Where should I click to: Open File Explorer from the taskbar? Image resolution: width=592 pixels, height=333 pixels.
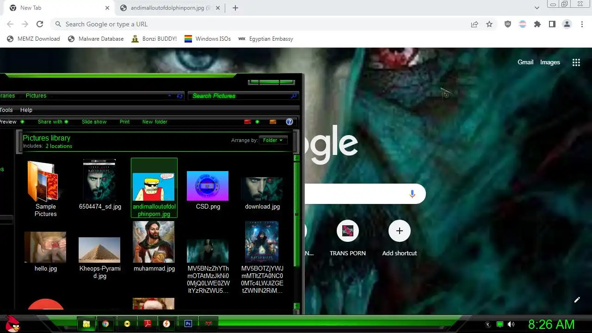point(86,324)
